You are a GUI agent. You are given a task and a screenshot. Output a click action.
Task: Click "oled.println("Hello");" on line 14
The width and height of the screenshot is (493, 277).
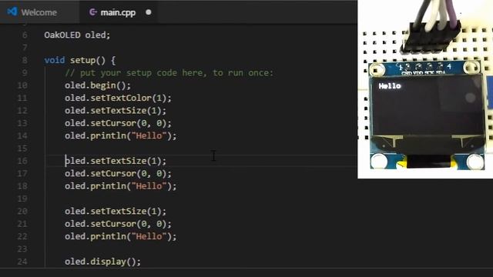(x=121, y=135)
